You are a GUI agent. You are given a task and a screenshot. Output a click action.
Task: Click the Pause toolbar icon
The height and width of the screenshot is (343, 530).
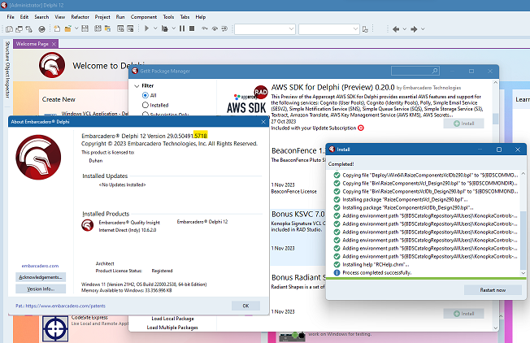182,28
